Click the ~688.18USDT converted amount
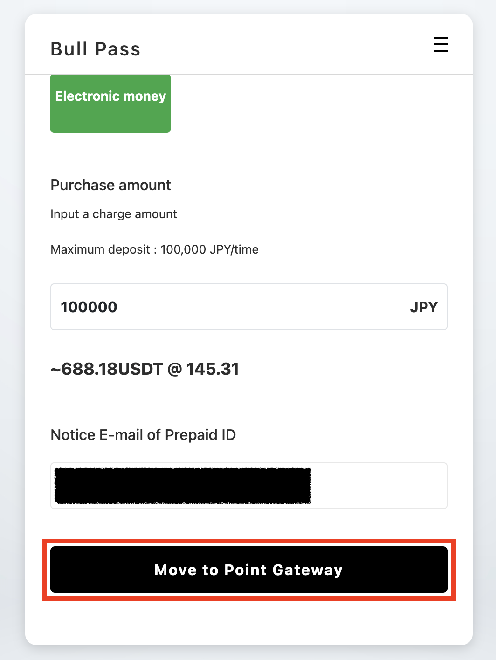This screenshot has width=496, height=660. tap(106, 369)
